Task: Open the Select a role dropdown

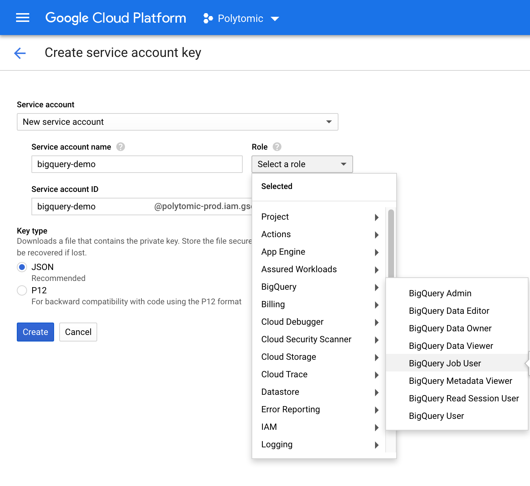Action: [302, 164]
